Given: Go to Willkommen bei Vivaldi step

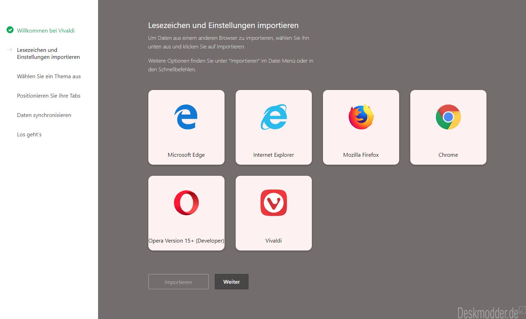Looking at the screenshot, I should pos(46,30).
